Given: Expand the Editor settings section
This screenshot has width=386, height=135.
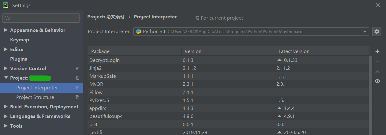Looking at the screenshot, I should tap(6, 49).
